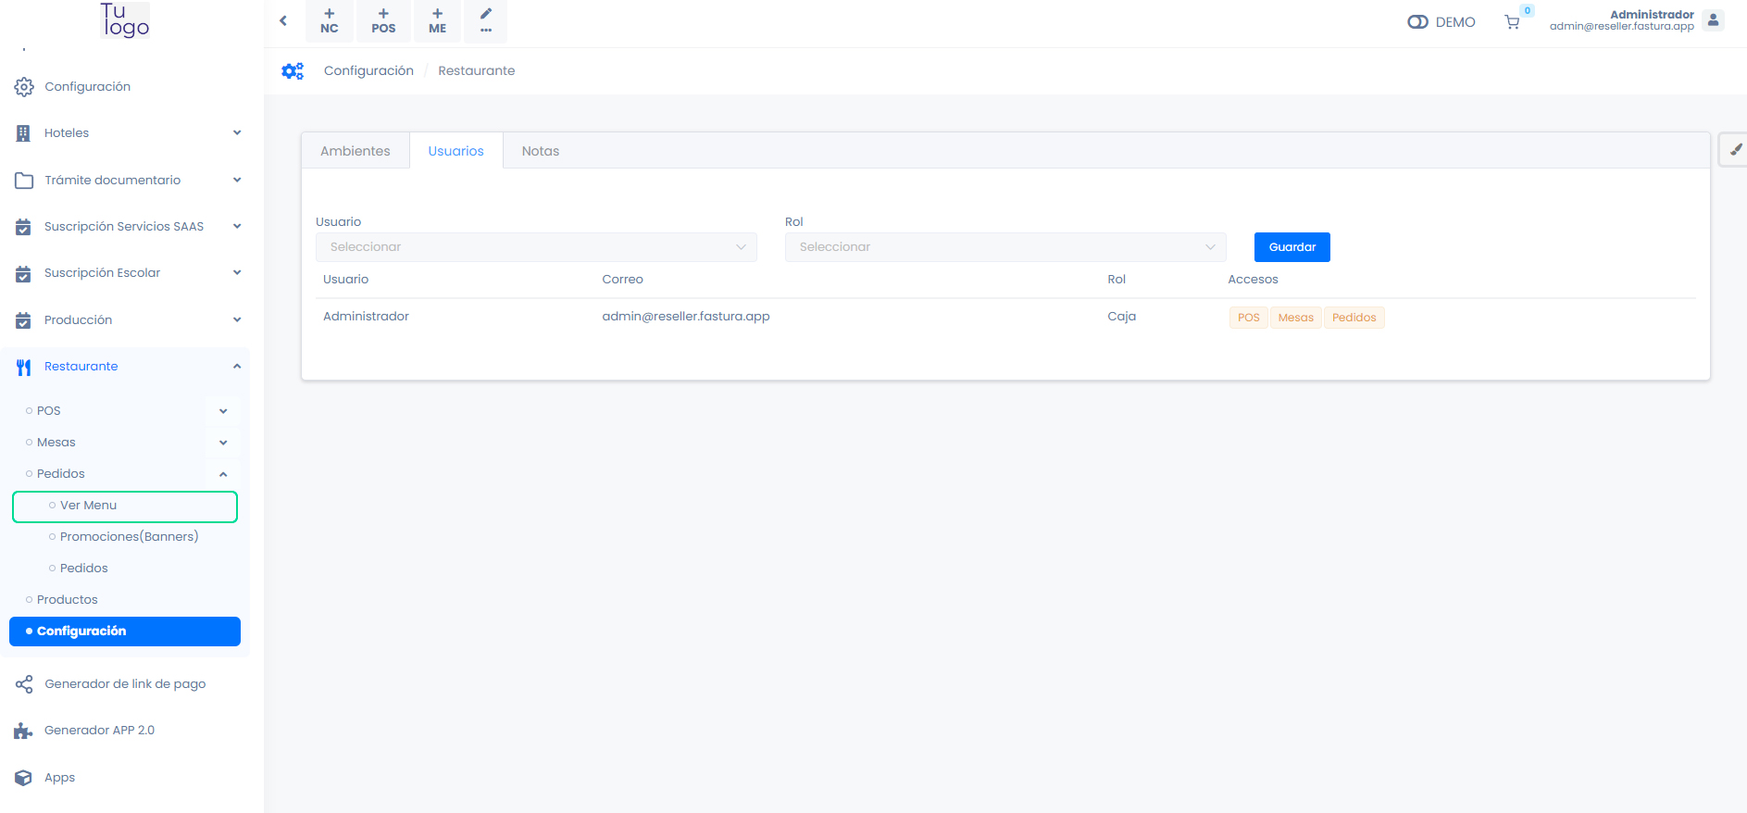Open Ver Menu in sidebar
This screenshot has width=1747, height=813.
[x=89, y=506]
